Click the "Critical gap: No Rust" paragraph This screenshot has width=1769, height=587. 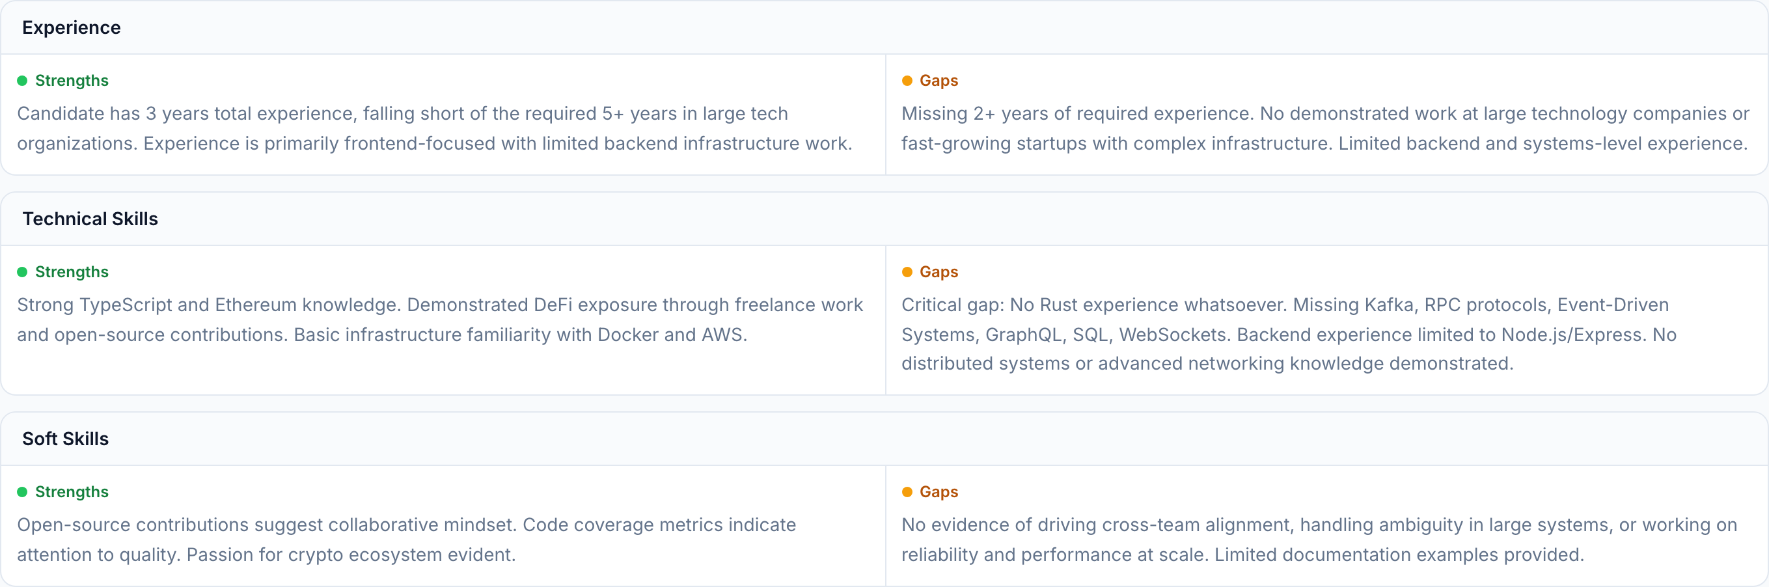pos(1288,334)
